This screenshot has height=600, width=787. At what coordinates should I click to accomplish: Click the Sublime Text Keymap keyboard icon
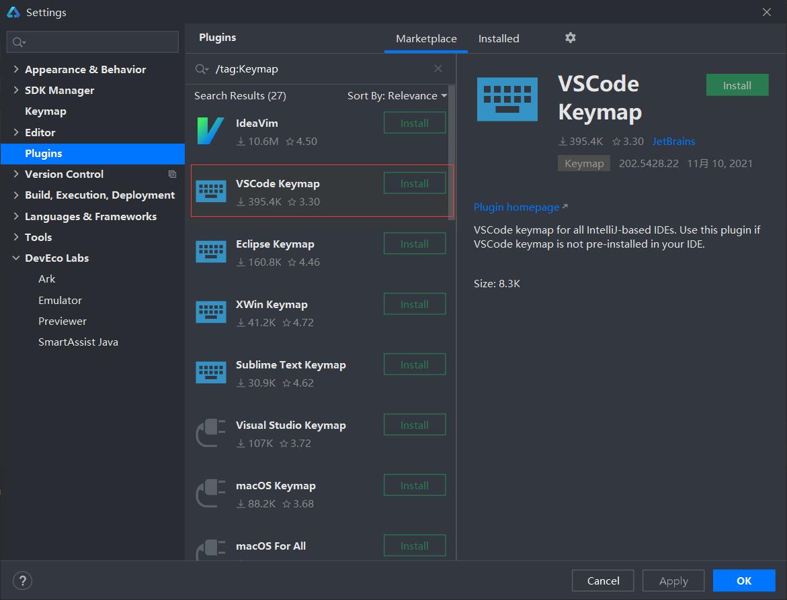tap(210, 372)
